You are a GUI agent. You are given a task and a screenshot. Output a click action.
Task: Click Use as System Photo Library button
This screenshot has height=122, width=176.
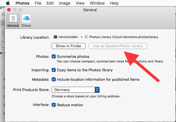pyautogui.click(x=118, y=46)
